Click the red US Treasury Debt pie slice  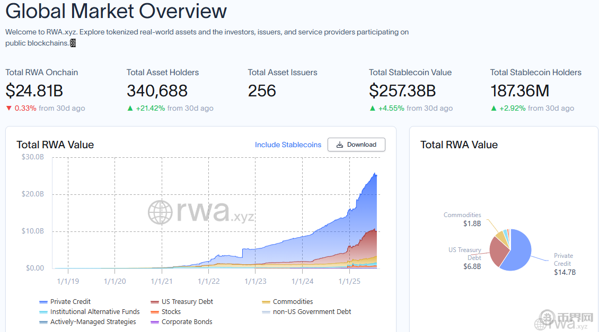pyautogui.click(x=497, y=250)
